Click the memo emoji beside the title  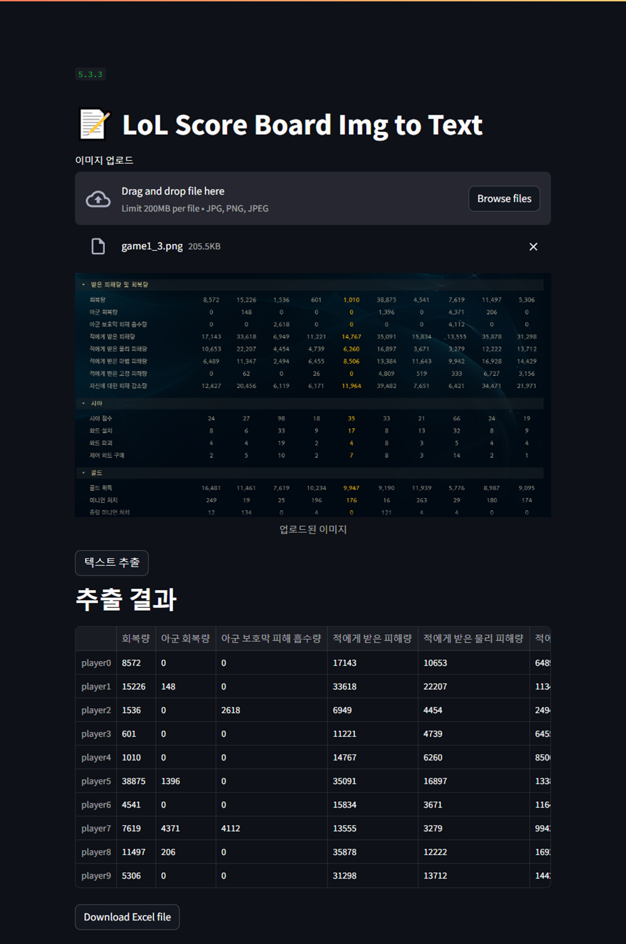pos(93,124)
